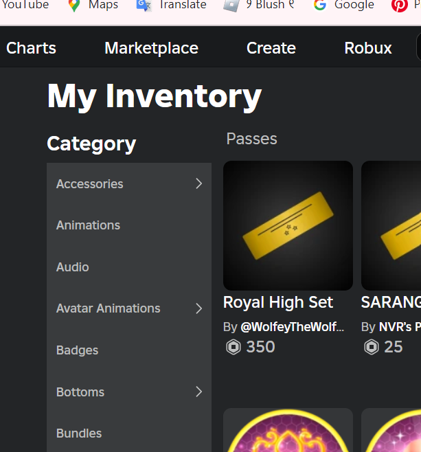Image resolution: width=421 pixels, height=452 pixels.
Task: Click the SARANG pass title link
Action: point(391,302)
